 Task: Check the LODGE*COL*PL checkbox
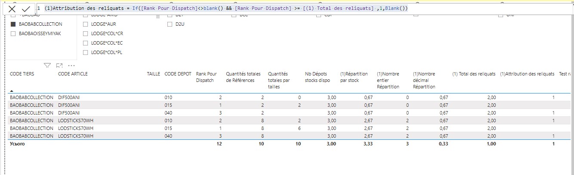[x=85, y=53]
